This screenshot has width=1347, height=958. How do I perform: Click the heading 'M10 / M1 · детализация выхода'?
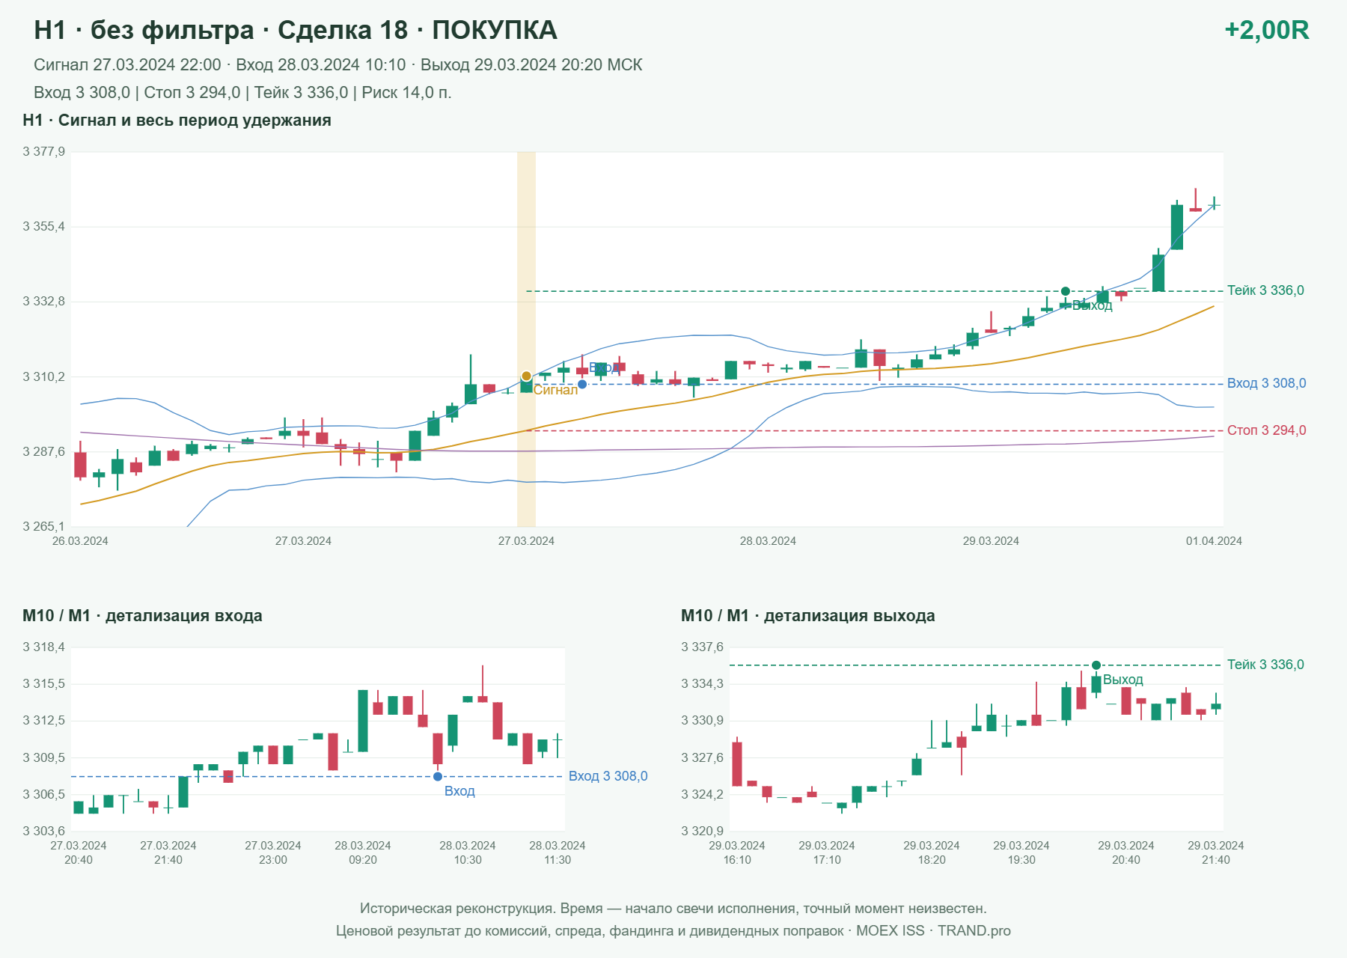[808, 616]
